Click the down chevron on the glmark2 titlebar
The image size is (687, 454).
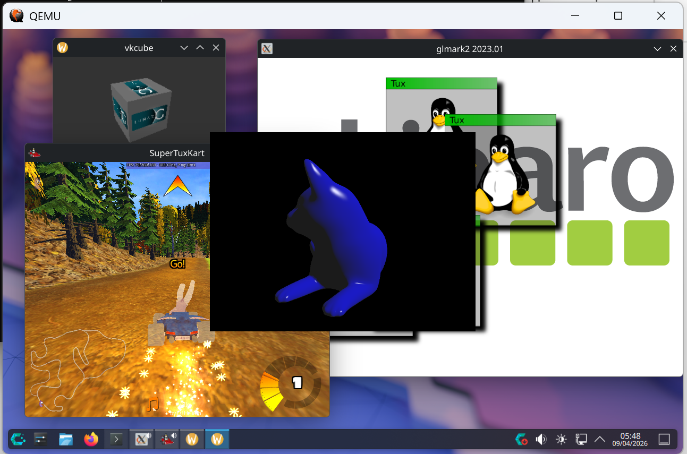(x=657, y=48)
